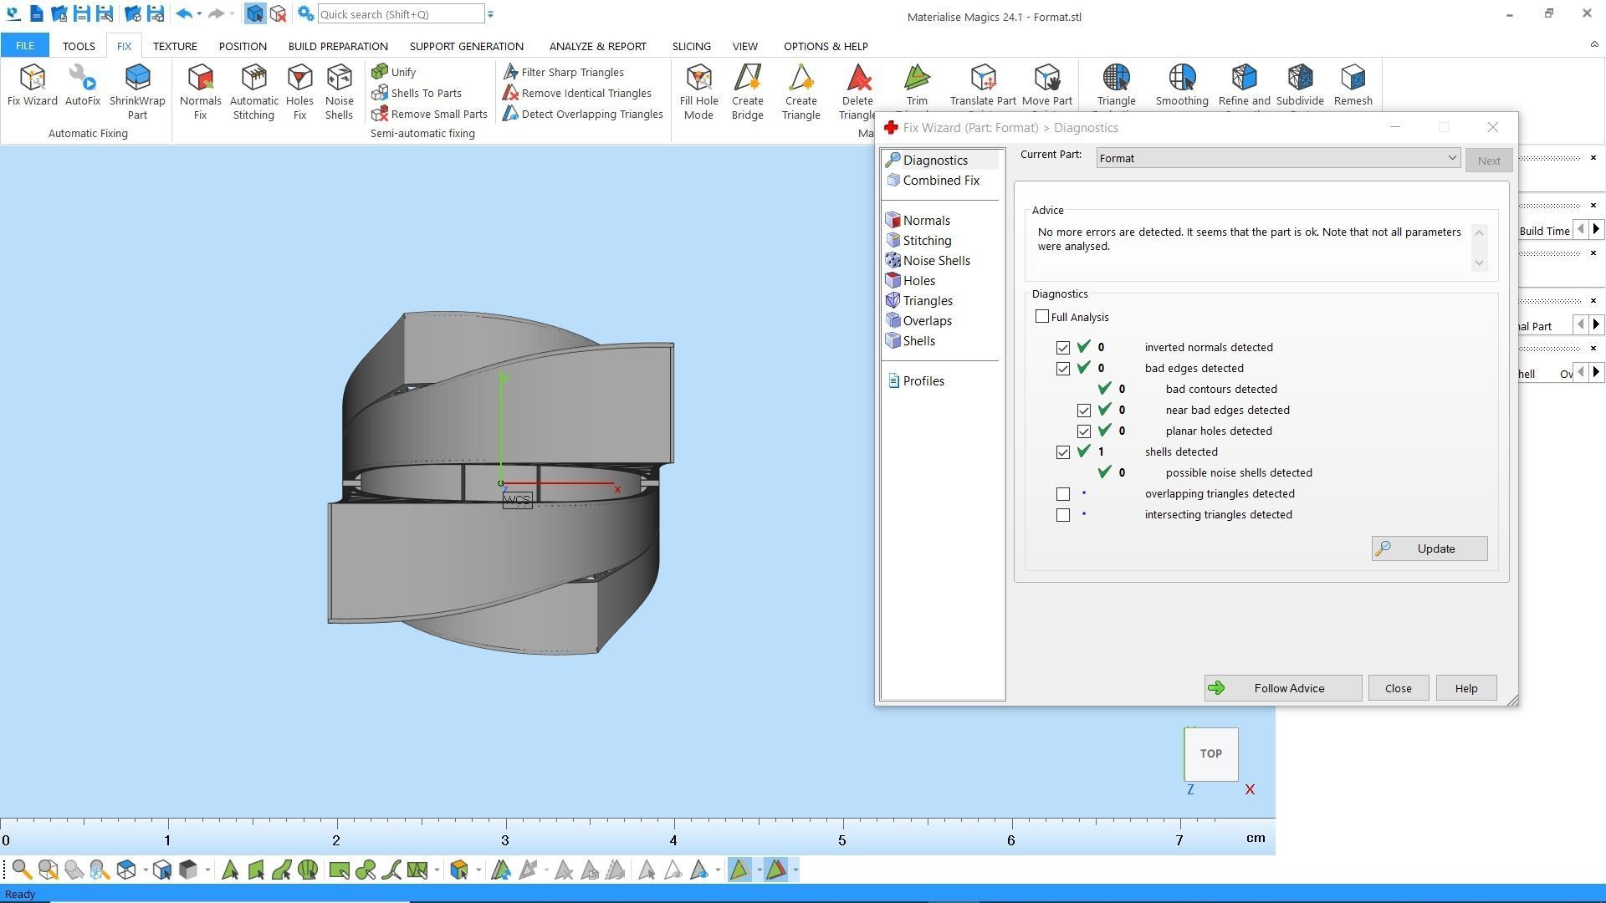Screen dimensions: 1606x903
Task: Activate the Move Part tool
Action: [1046, 86]
